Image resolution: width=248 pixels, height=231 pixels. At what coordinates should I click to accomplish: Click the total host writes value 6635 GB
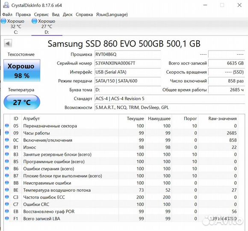point(227,63)
